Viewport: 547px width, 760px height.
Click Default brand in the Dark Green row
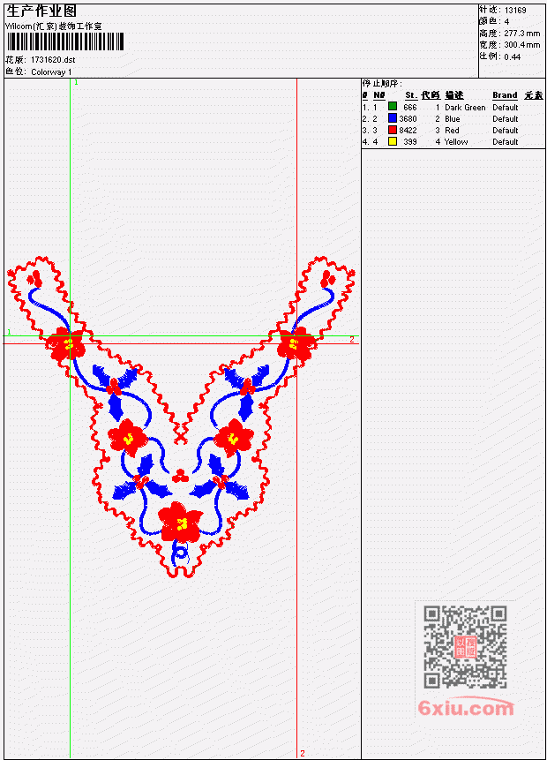point(506,107)
